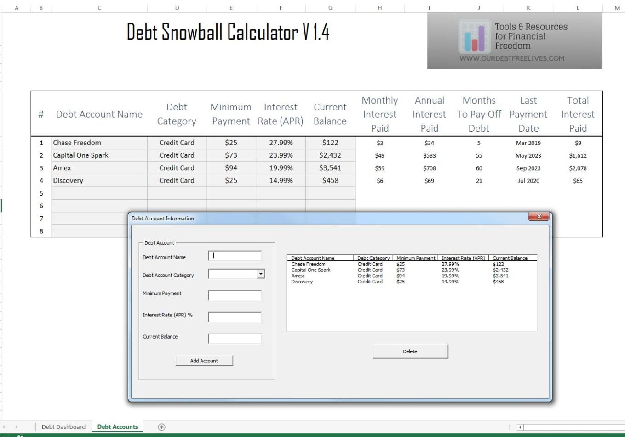Click the Delete button
Image resolution: width=625 pixels, height=437 pixels.
410,351
